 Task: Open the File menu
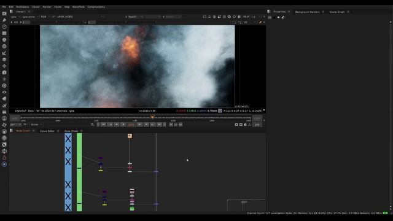click(4, 7)
